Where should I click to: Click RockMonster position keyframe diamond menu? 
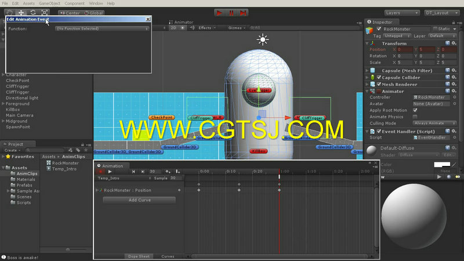click(179, 190)
